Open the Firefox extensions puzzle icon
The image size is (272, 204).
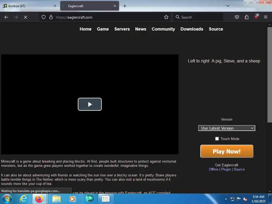(x=246, y=17)
